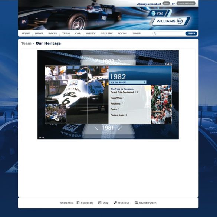Open the Gallery menu item

(106, 33)
